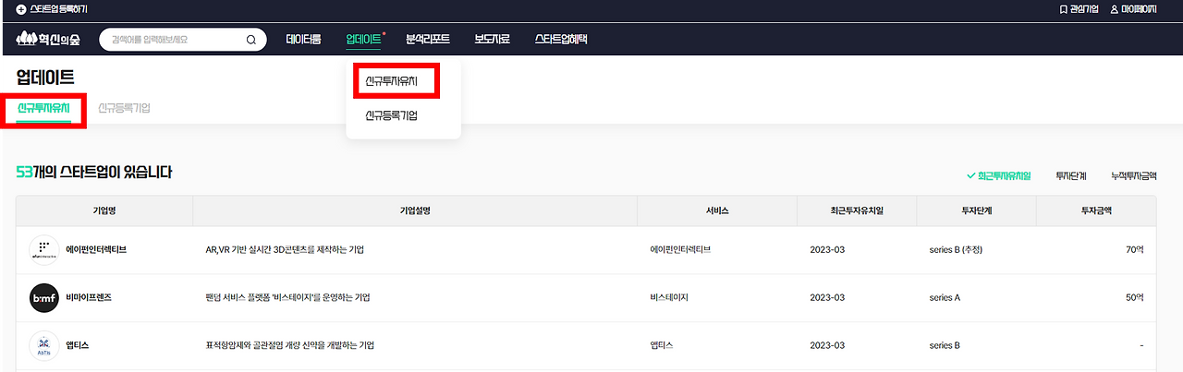Click the plus icon for 스타트업 등록하기
This screenshot has width=1183, height=372.
pos(21,9)
